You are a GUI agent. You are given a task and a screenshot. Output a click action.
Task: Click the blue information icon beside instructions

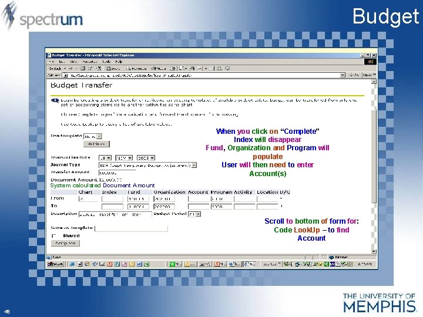(x=55, y=100)
